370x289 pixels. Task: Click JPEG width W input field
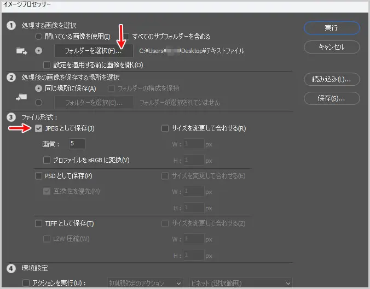pos(194,144)
